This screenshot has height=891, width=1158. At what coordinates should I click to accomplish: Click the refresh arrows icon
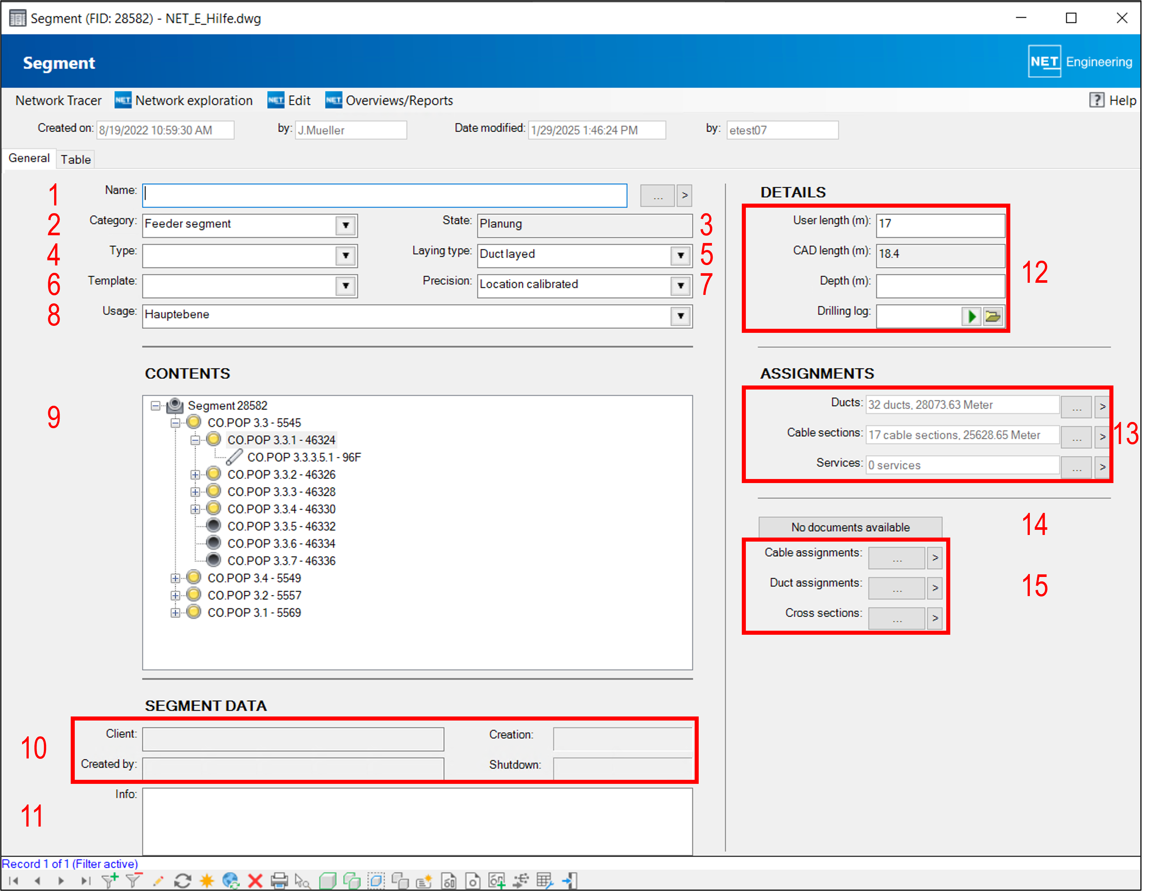(182, 880)
